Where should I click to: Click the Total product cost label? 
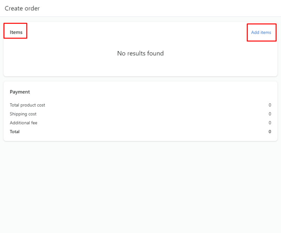coord(27,105)
